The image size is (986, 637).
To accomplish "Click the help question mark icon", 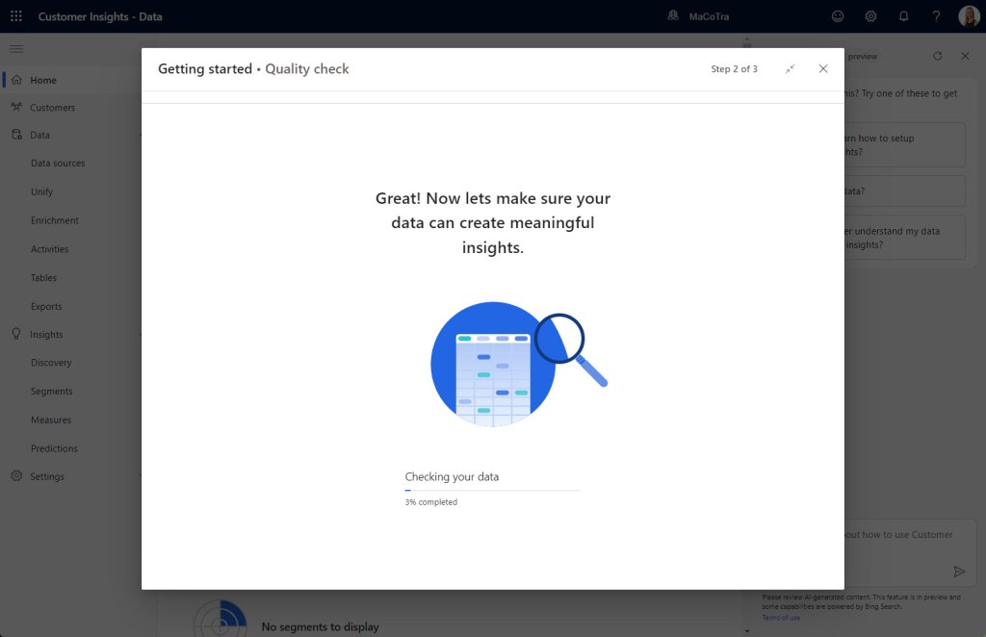I will click(936, 16).
